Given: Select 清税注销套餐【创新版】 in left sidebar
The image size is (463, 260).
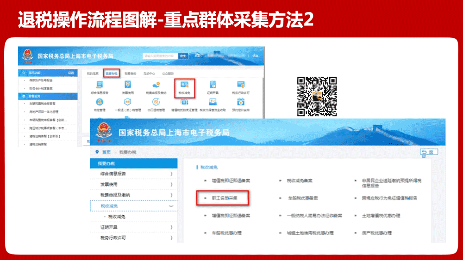Looking at the screenshot, I should coord(44,136).
